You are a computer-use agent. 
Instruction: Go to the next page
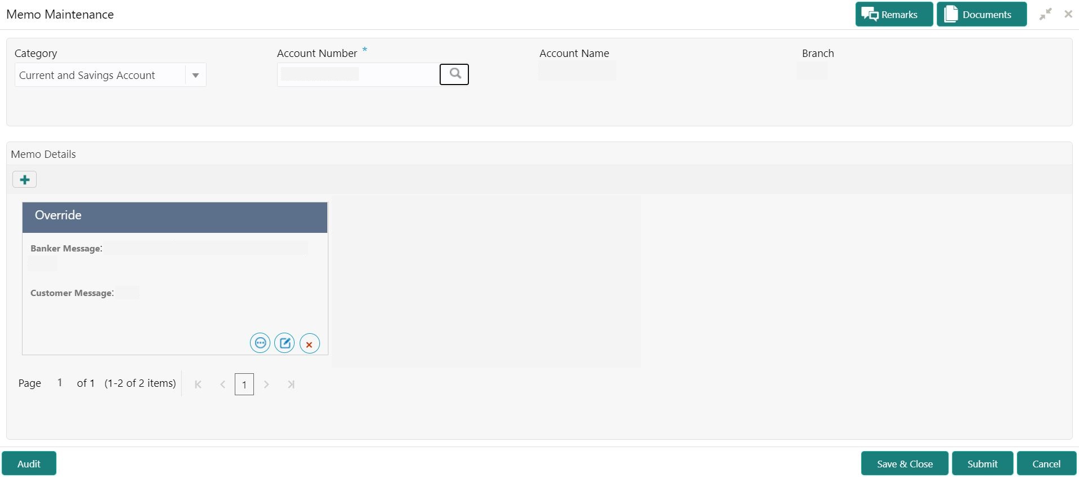pyautogui.click(x=266, y=385)
